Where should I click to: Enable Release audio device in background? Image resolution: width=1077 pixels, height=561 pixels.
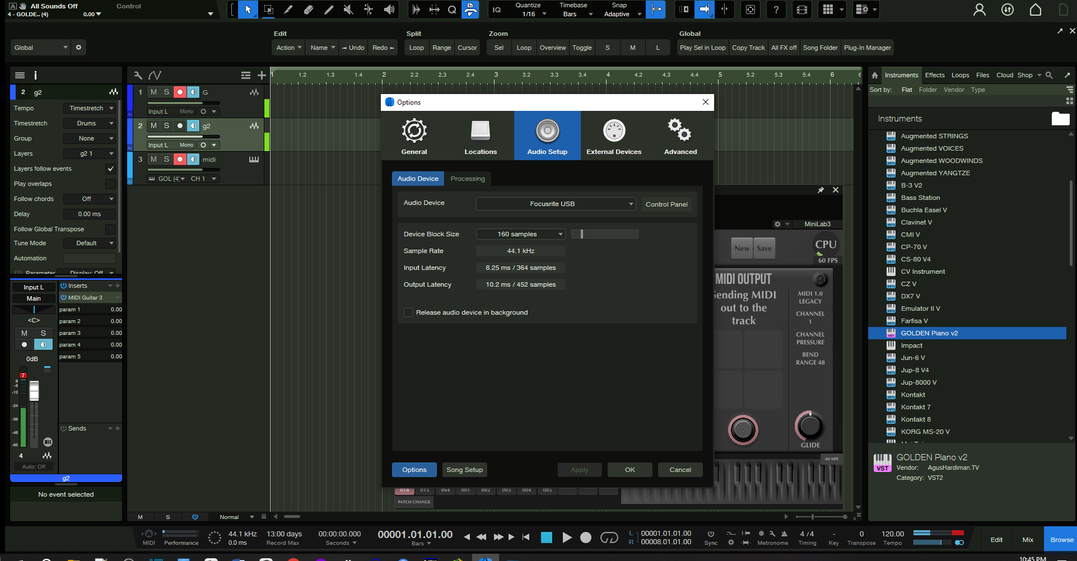pos(408,312)
